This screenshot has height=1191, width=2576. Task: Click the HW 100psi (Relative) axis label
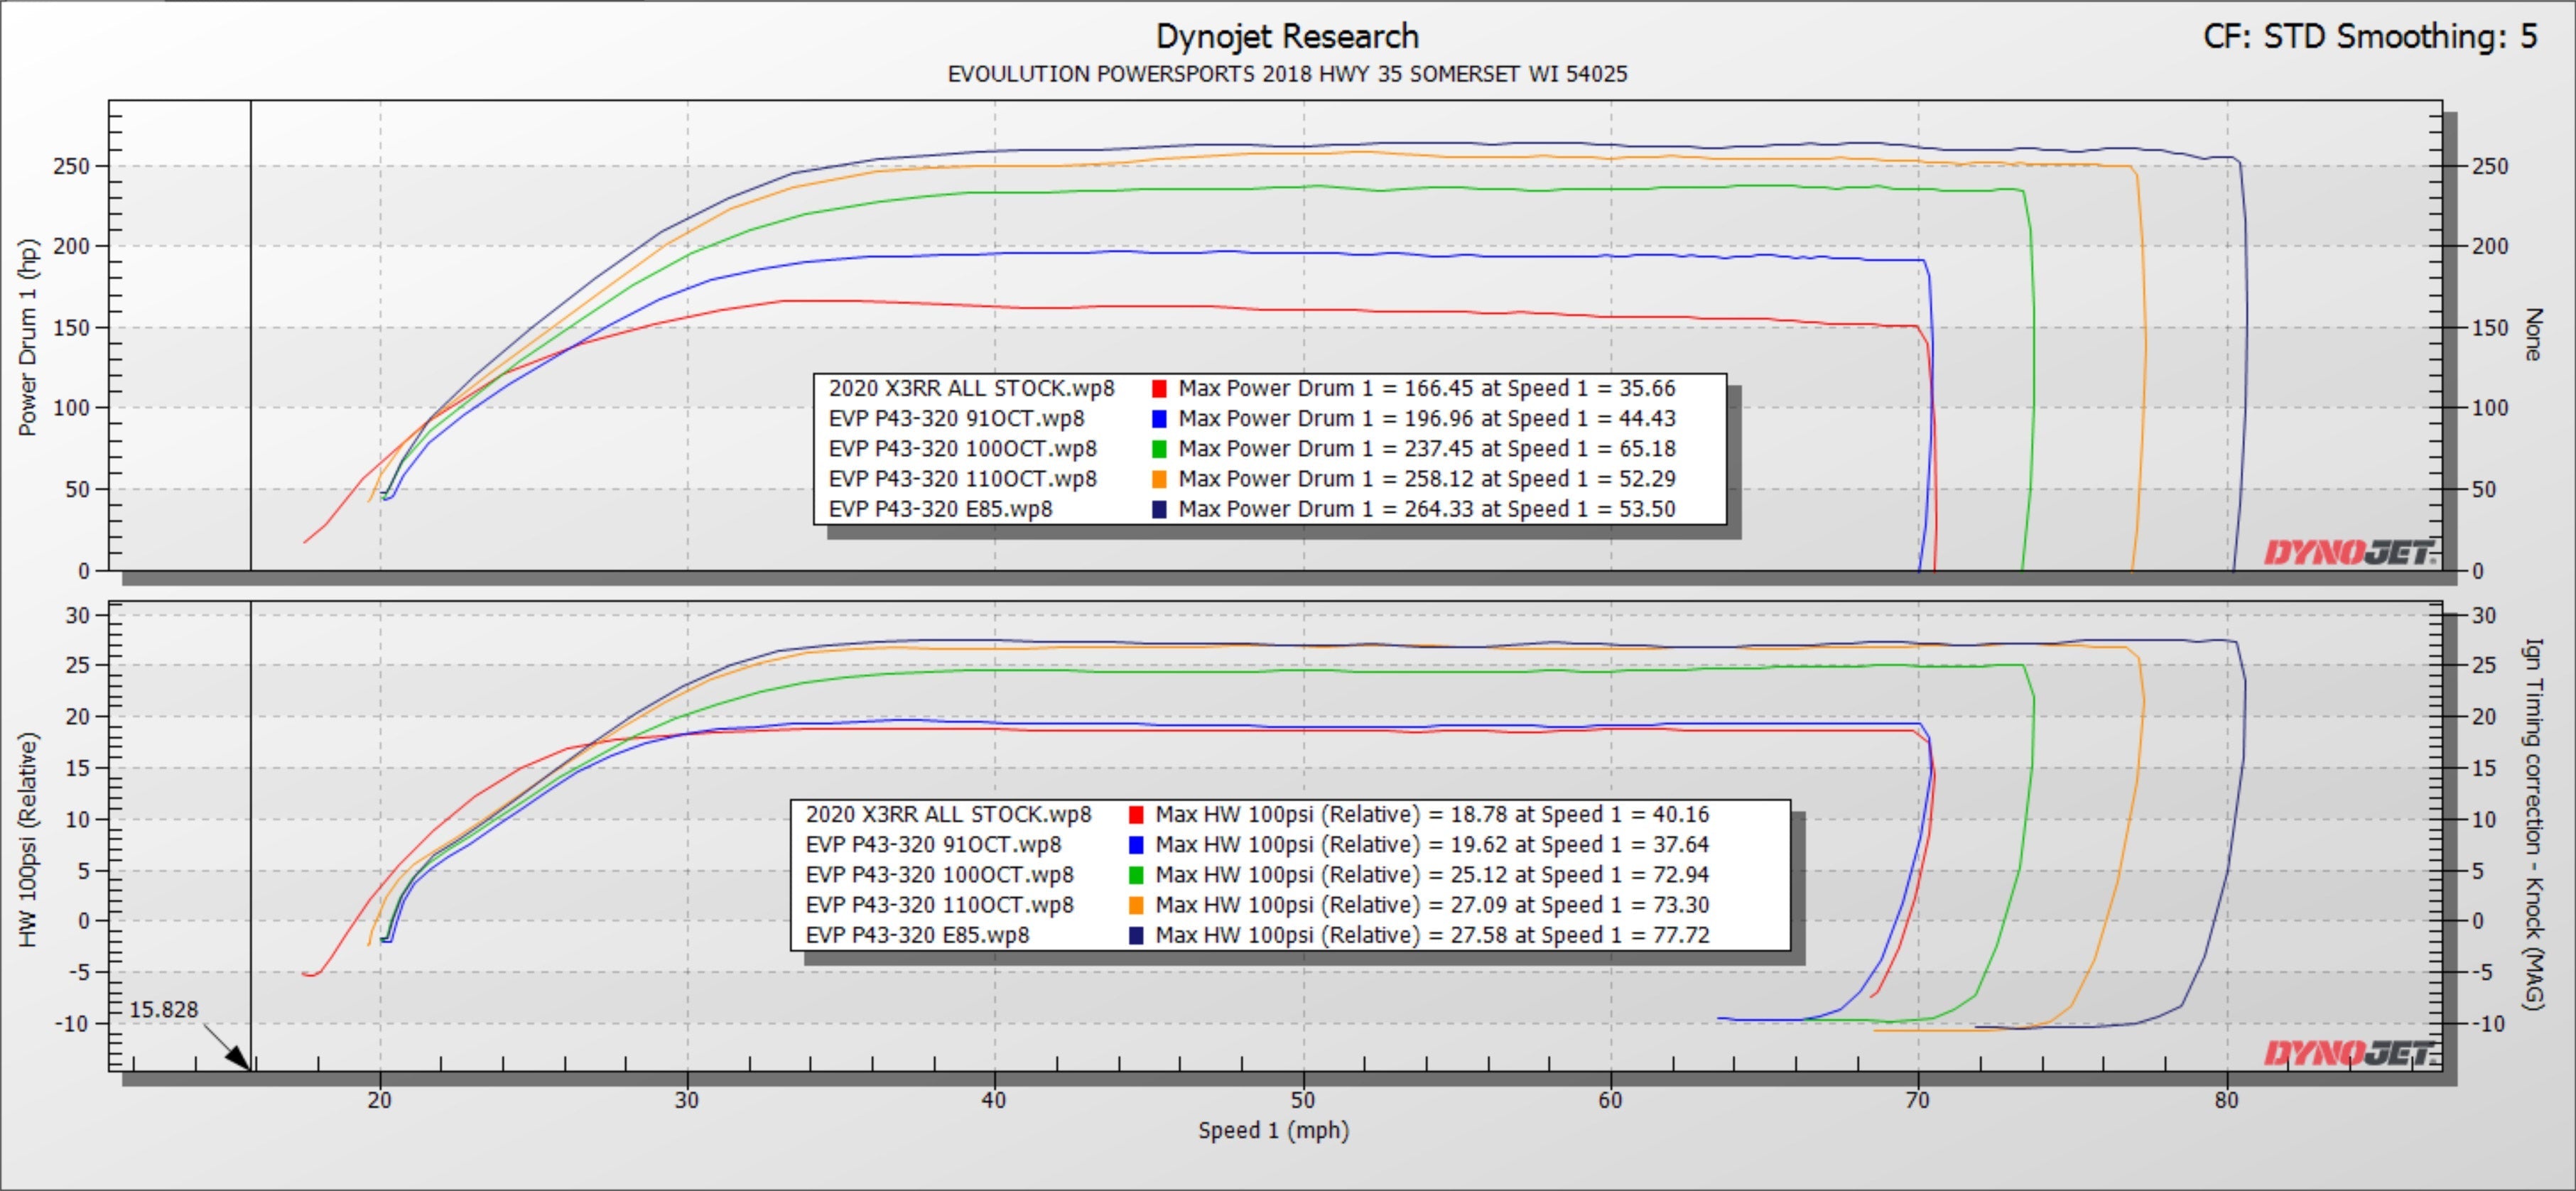28,840
